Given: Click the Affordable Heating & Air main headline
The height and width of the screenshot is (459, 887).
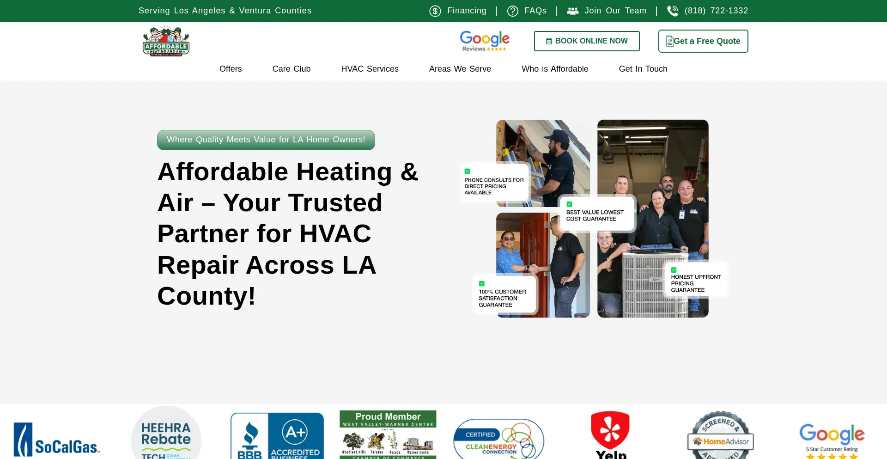Looking at the screenshot, I should [288, 233].
